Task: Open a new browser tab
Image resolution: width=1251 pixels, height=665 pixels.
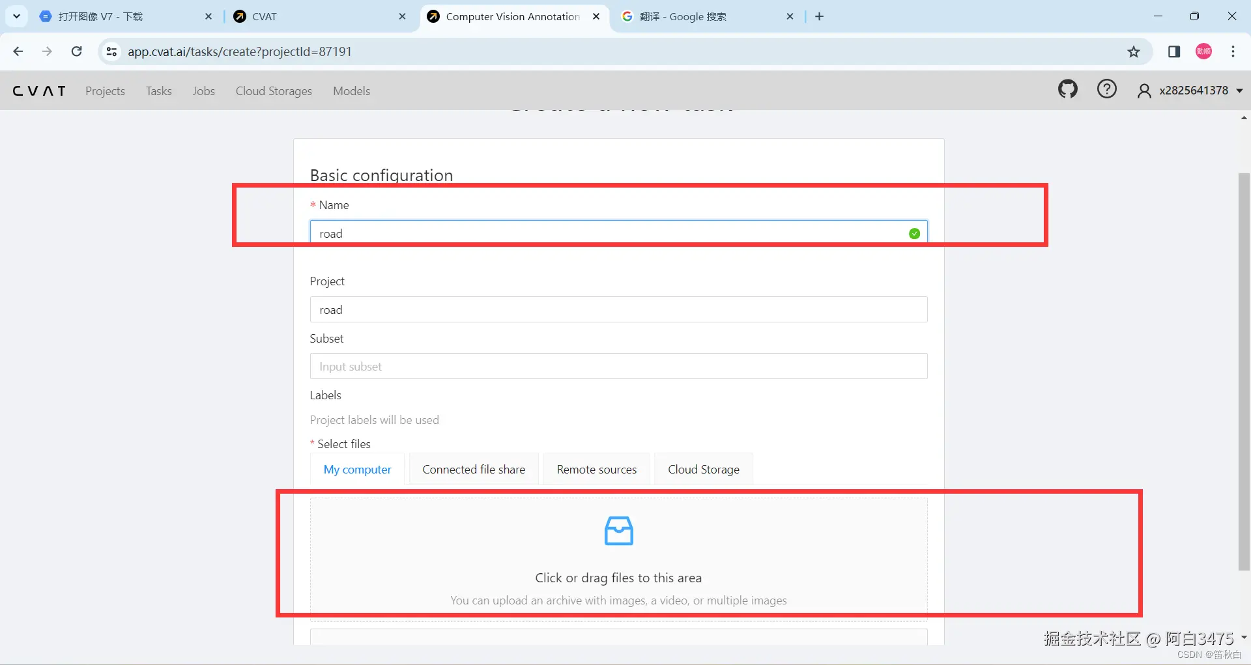Action: (x=820, y=16)
